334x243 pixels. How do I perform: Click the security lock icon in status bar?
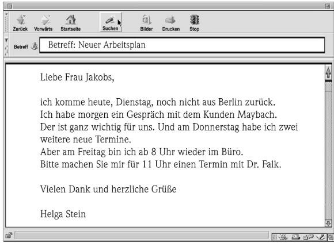pos(9,235)
